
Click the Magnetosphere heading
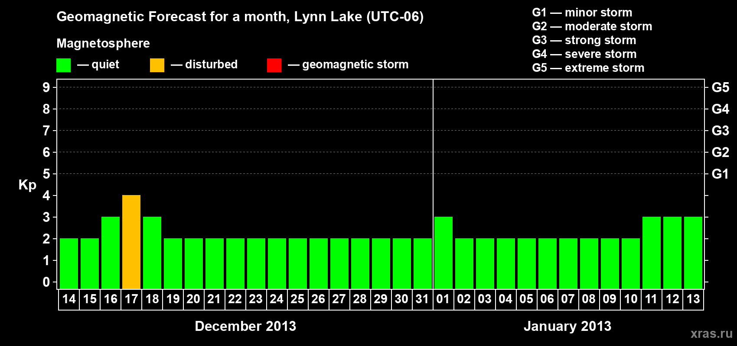pos(103,43)
